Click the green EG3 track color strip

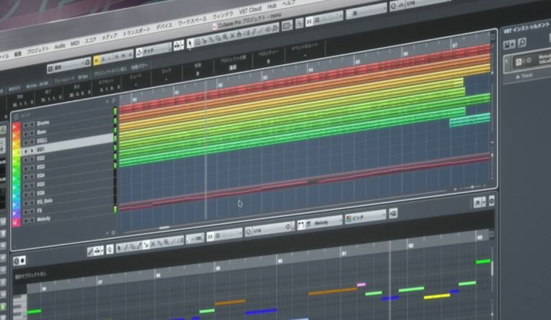16,170
